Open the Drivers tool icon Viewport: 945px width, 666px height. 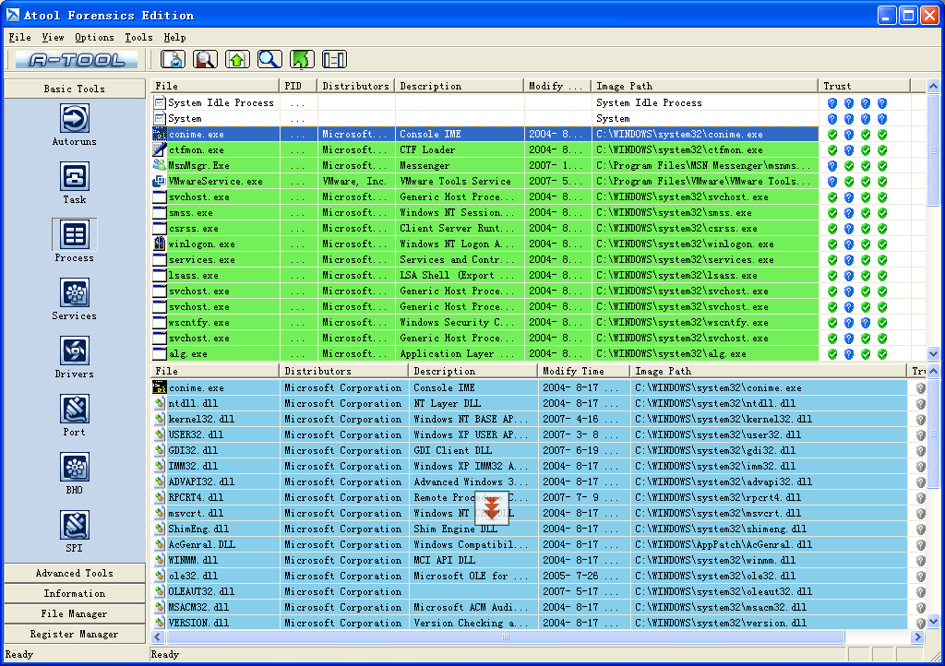(x=74, y=351)
